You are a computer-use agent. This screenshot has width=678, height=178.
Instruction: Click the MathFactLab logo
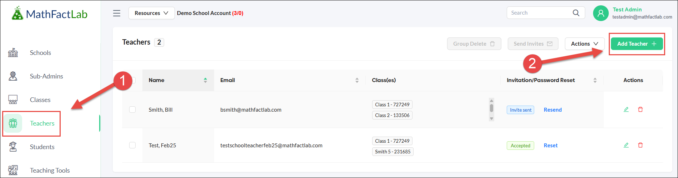(49, 14)
